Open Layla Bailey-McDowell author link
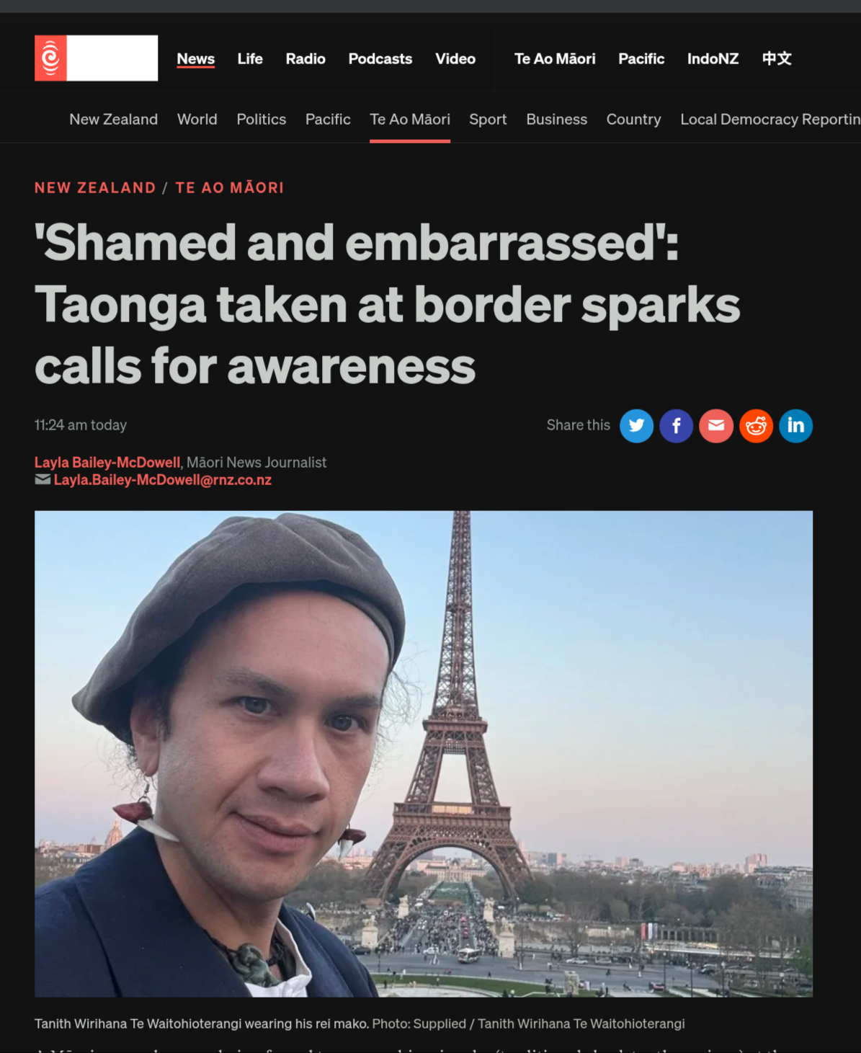 (x=107, y=462)
